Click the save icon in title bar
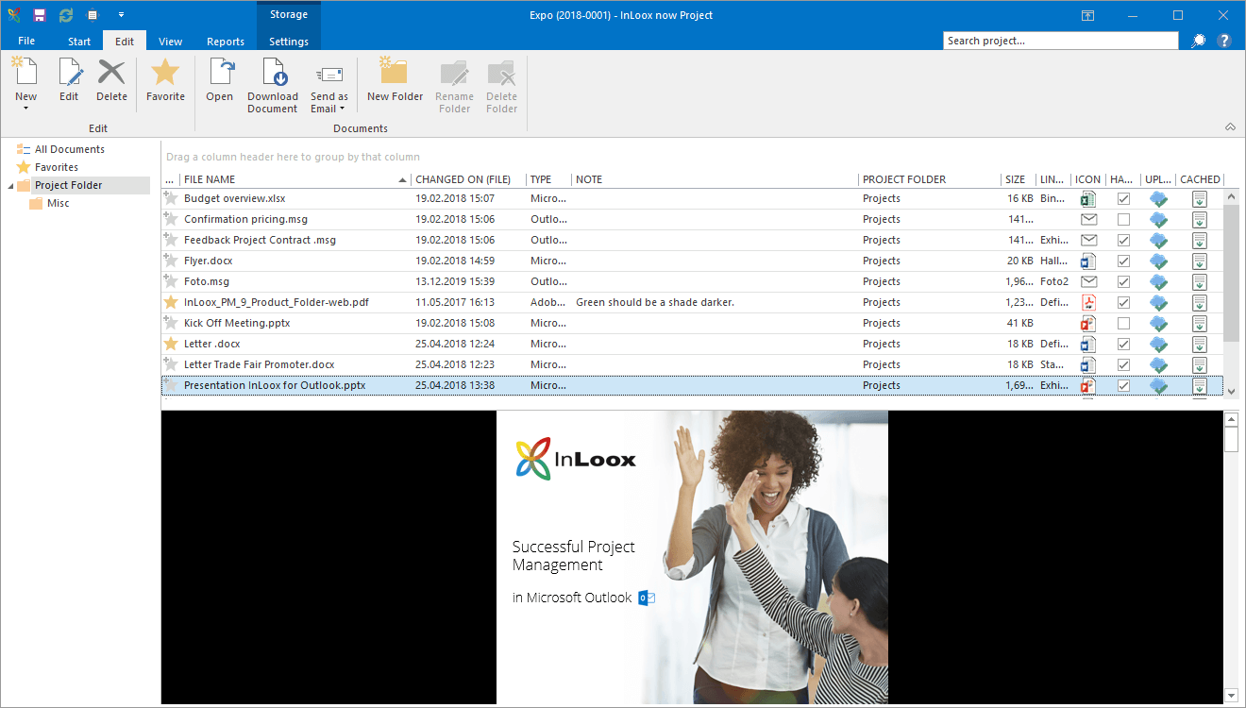 (x=39, y=15)
